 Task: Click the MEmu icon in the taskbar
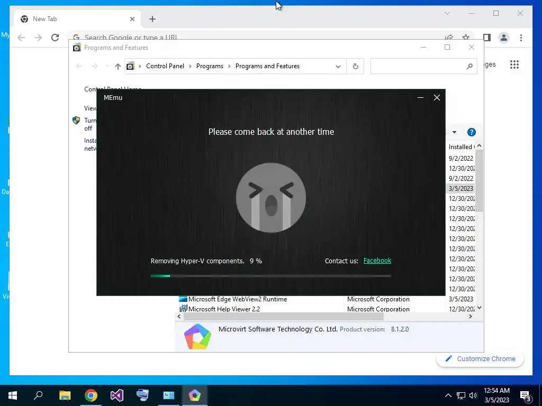pos(195,395)
